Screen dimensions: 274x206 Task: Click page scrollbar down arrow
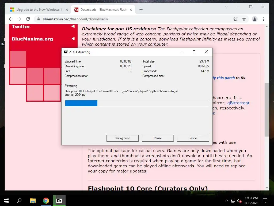coord(267,188)
